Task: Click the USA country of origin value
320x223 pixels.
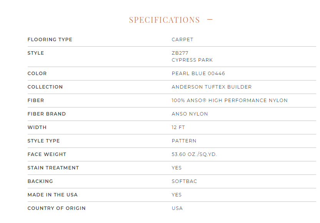Action: click(177, 208)
